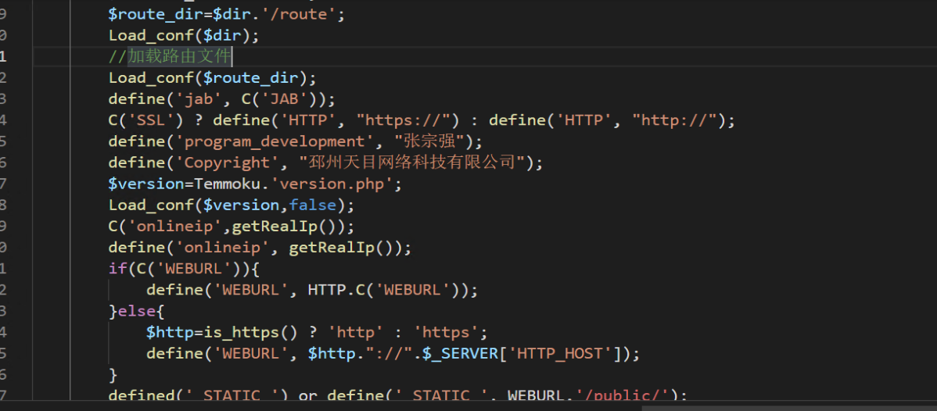
Task: Click the define('onlineip', getRealIp()); line
Action: [260, 248]
